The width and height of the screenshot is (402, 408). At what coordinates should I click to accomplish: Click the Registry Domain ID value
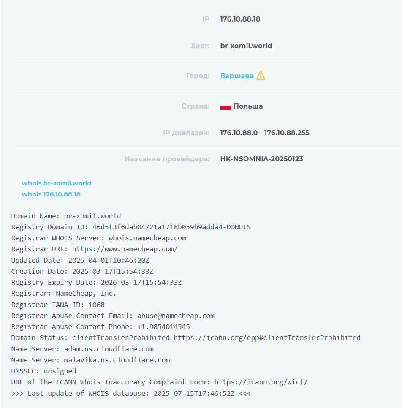pos(171,227)
